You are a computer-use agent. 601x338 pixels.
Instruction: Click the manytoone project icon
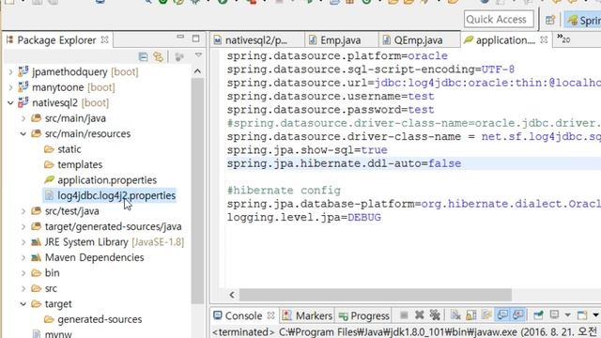[23, 86]
